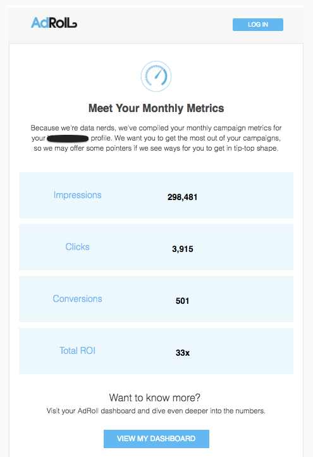Select the Conversions metric label

tap(77, 299)
